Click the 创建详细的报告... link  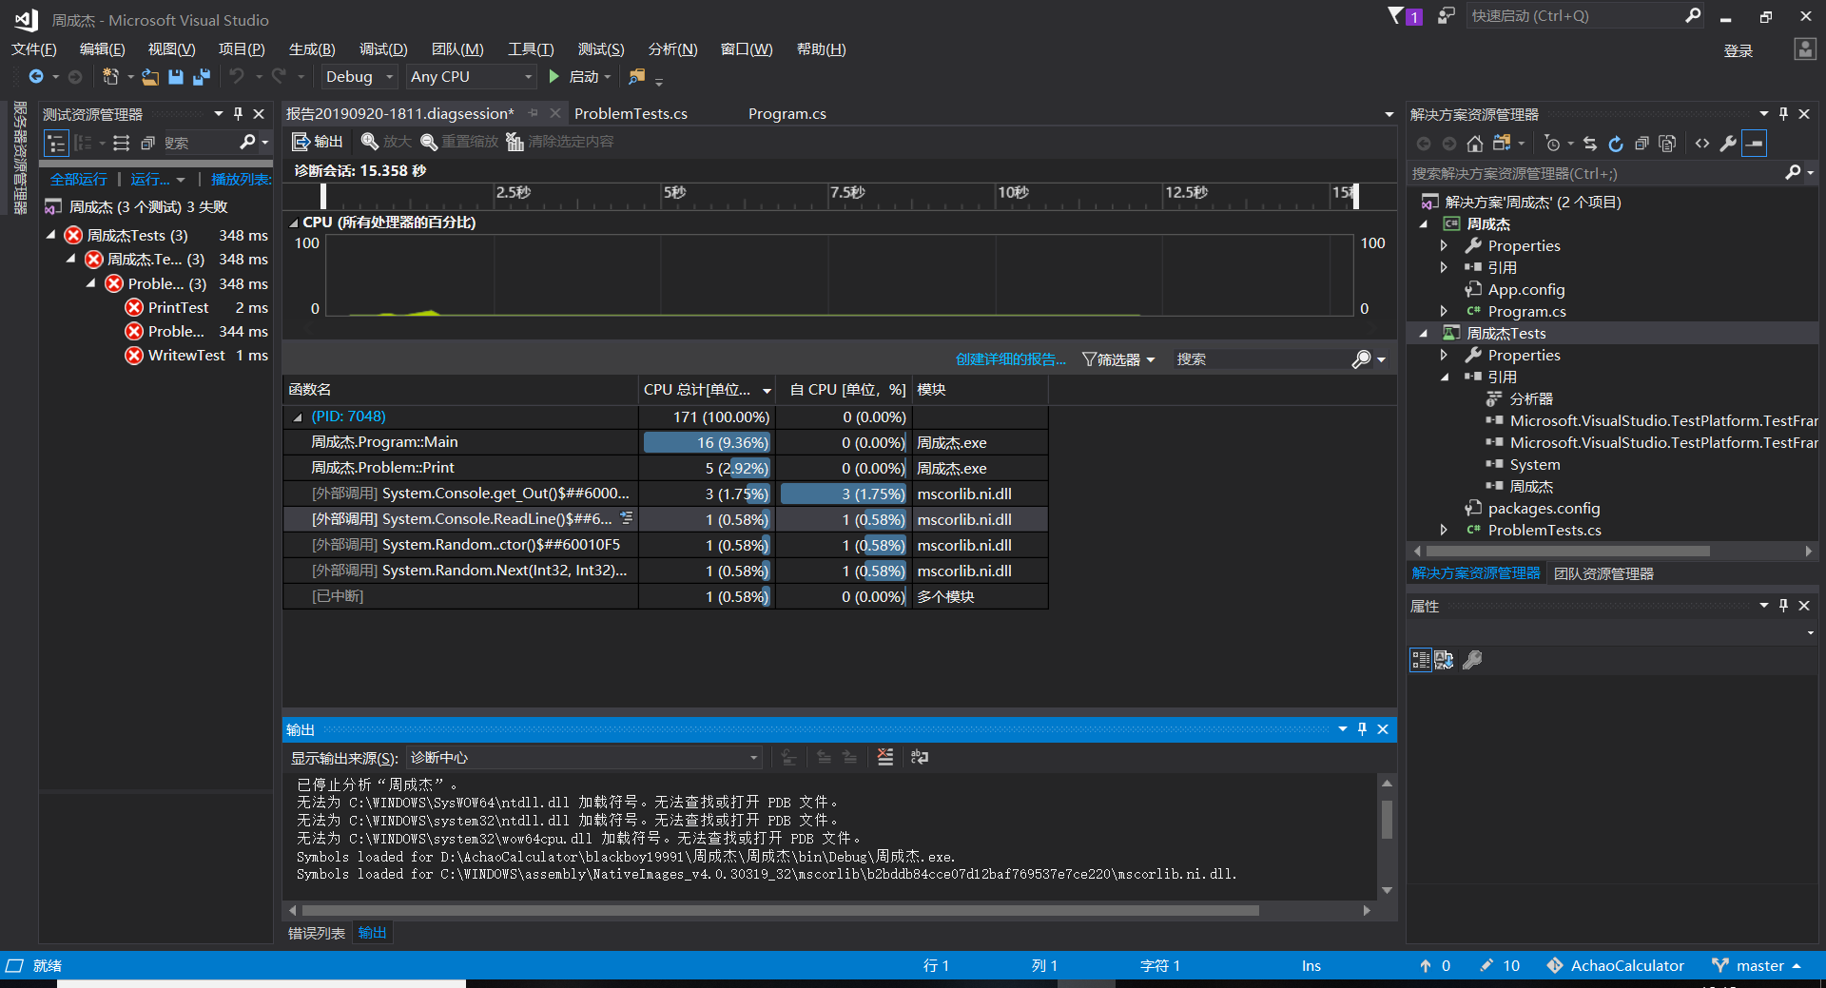tap(1010, 359)
